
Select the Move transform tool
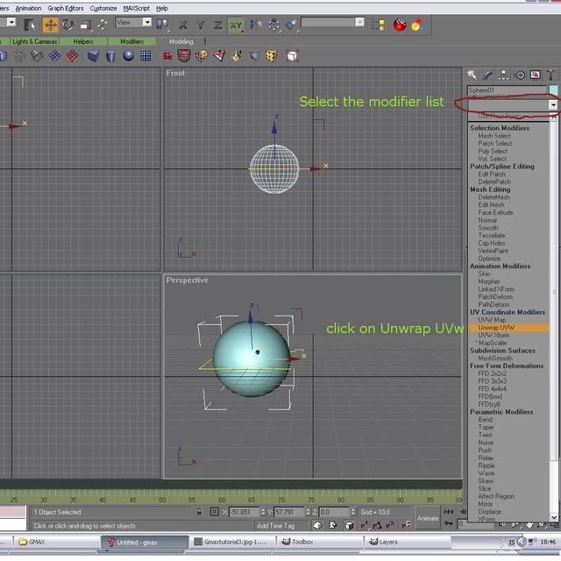pyautogui.click(x=51, y=25)
